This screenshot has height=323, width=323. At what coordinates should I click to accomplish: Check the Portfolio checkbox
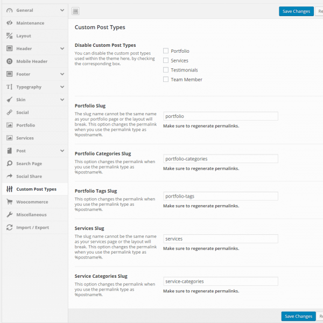tap(166, 51)
